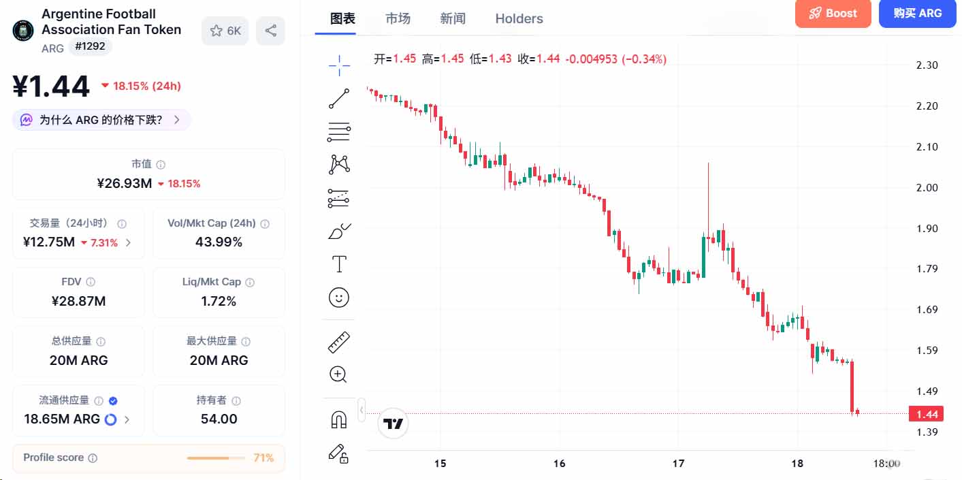Expand circulating supply details arrow

(x=127, y=419)
